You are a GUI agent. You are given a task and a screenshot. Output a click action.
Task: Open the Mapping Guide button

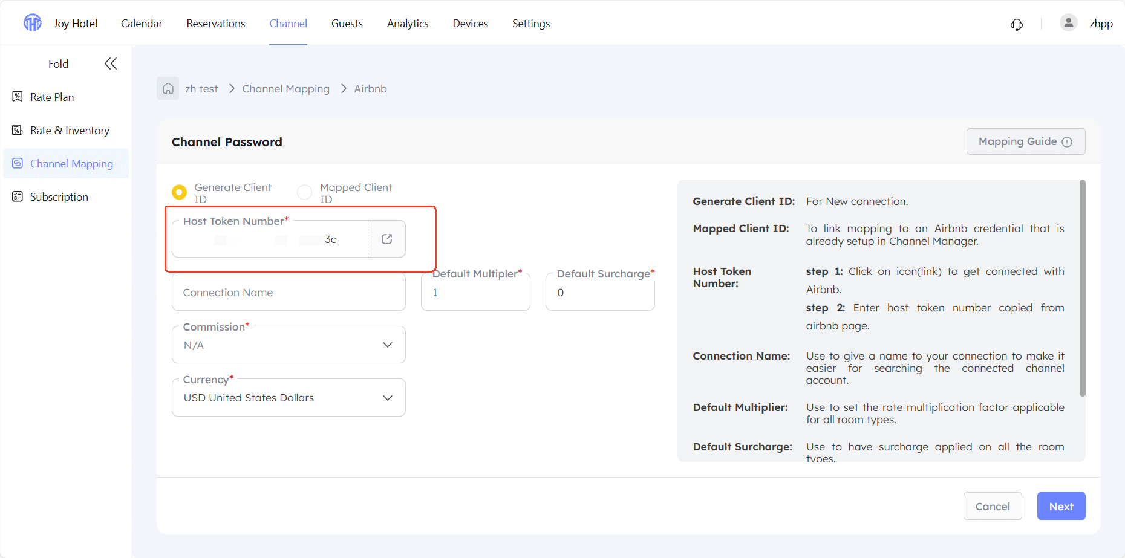pyautogui.click(x=1026, y=141)
